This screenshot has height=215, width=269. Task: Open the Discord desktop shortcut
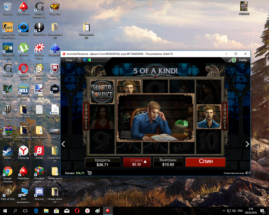tap(39, 194)
